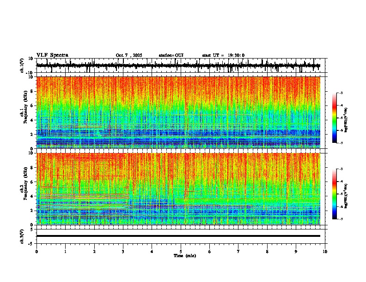The height and width of the screenshot is (282, 366).
Task: Click the "-7" label on ch.2 colorbar
Action: pyautogui.click(x=341, y=219)
